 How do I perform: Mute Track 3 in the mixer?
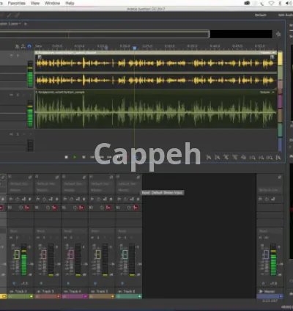[x=38, y=238]
